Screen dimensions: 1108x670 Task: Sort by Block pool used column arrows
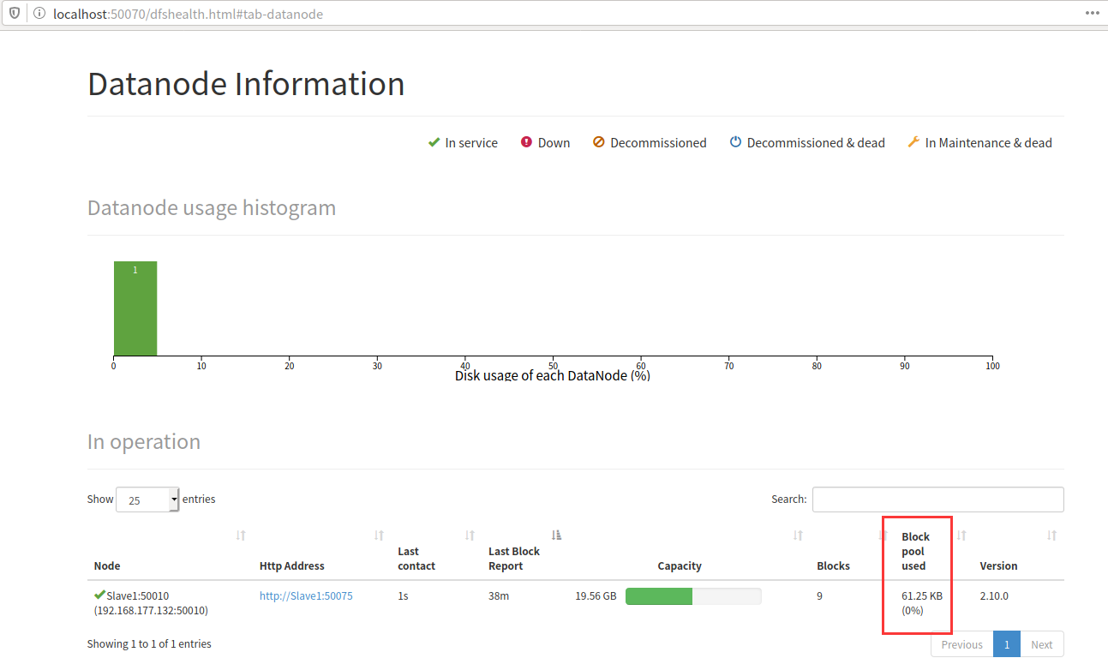click(961, 535)
